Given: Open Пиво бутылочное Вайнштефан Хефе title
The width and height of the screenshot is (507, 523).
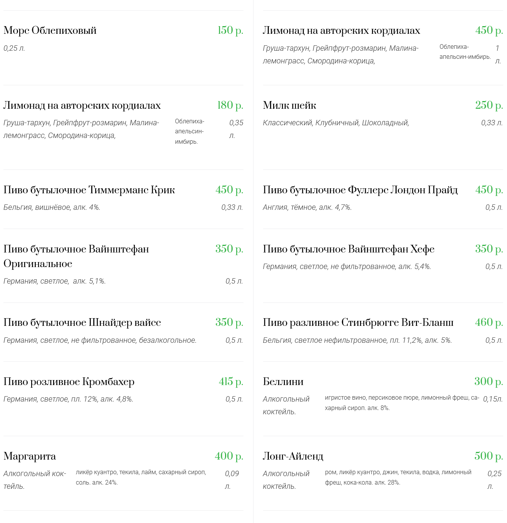Looking at the screenshot, I should click(x=349, y=249).
